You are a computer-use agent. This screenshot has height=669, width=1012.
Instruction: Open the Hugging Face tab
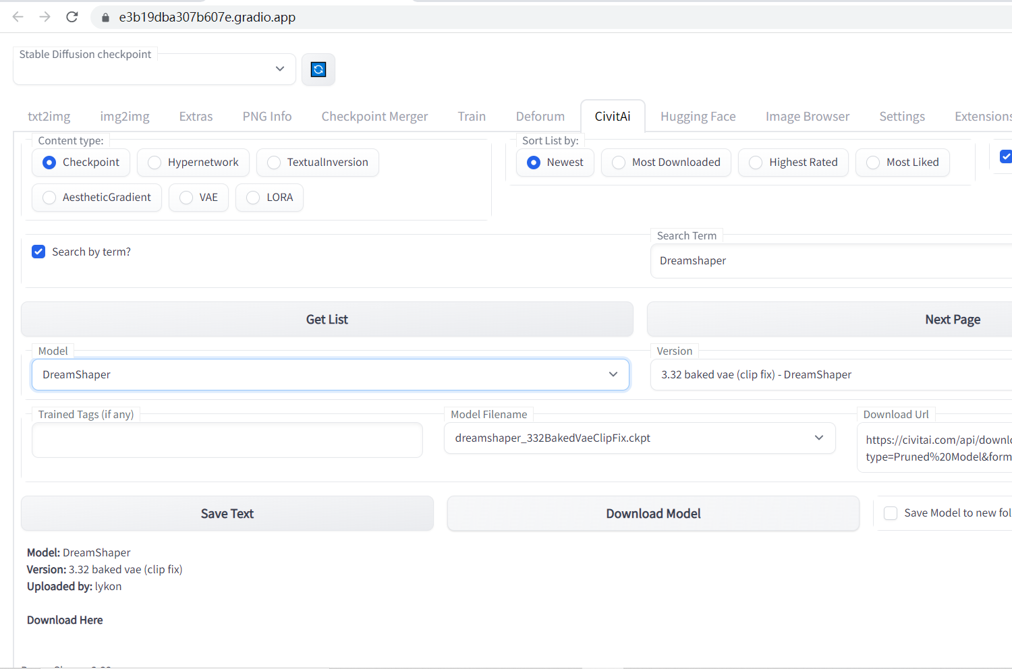point(698,117)
